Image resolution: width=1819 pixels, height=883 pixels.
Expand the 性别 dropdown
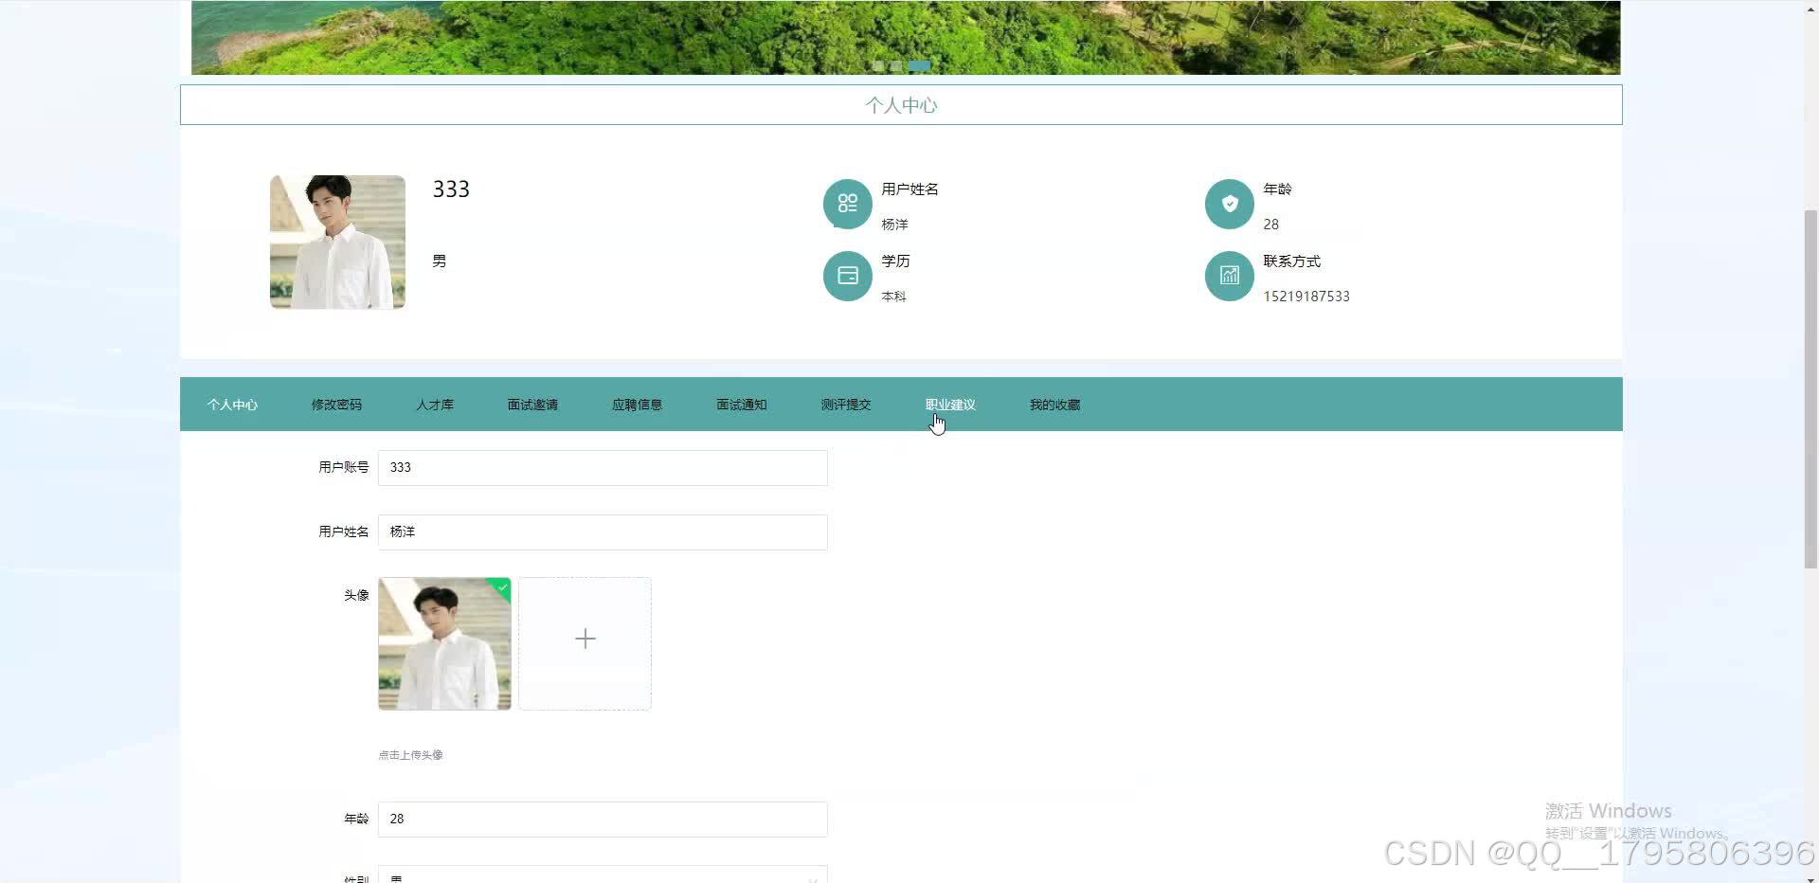603,874
